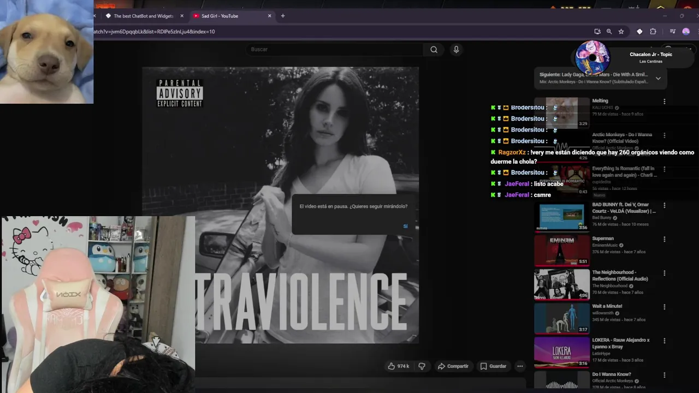The image size is (699, 393).
Task: Open options menu for Everything Is Romantic
Action: coord(664,169)
